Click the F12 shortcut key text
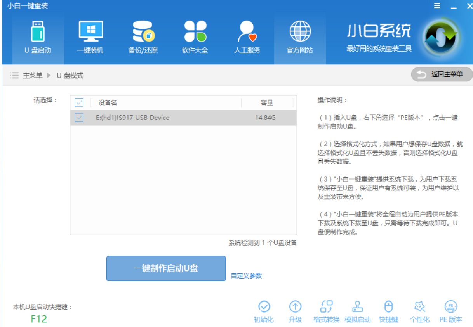This screenshot has width=473, height=327. [x=39, y=319]
